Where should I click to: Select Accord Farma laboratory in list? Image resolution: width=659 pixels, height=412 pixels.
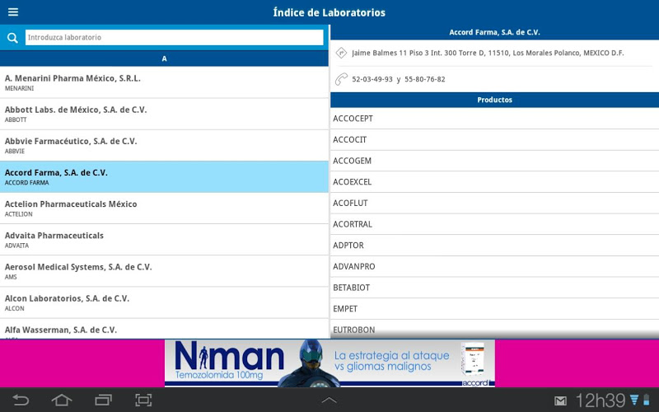click(164, 177)
